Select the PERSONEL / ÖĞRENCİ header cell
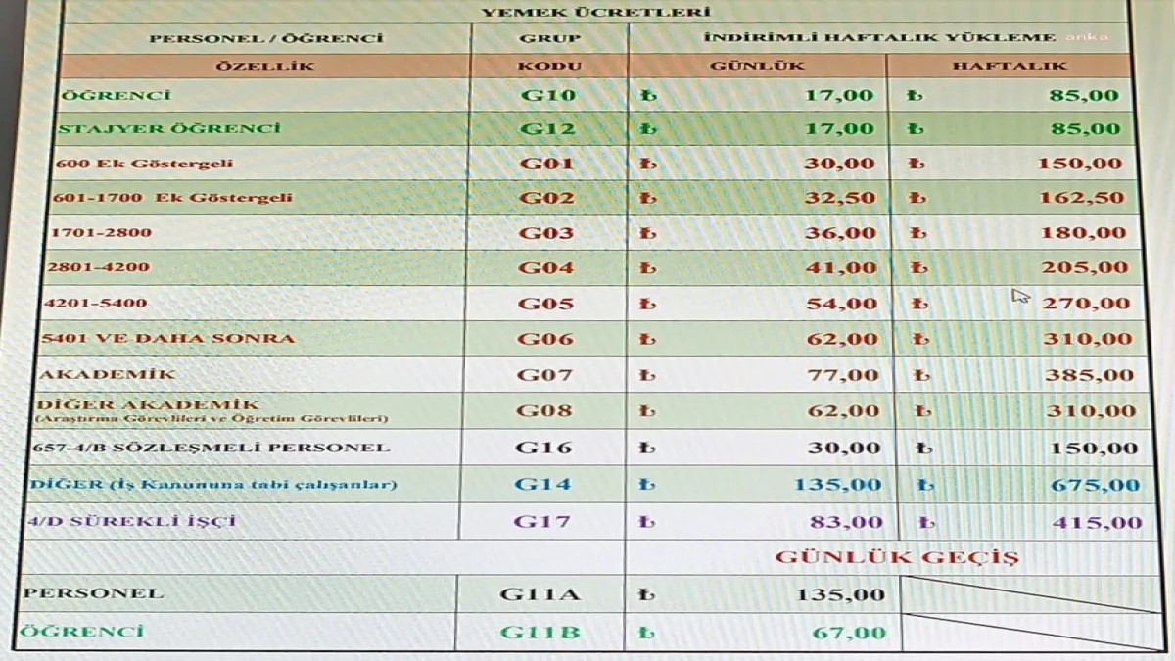Viewport: 1175px width, 661px height. coord(265,39)
